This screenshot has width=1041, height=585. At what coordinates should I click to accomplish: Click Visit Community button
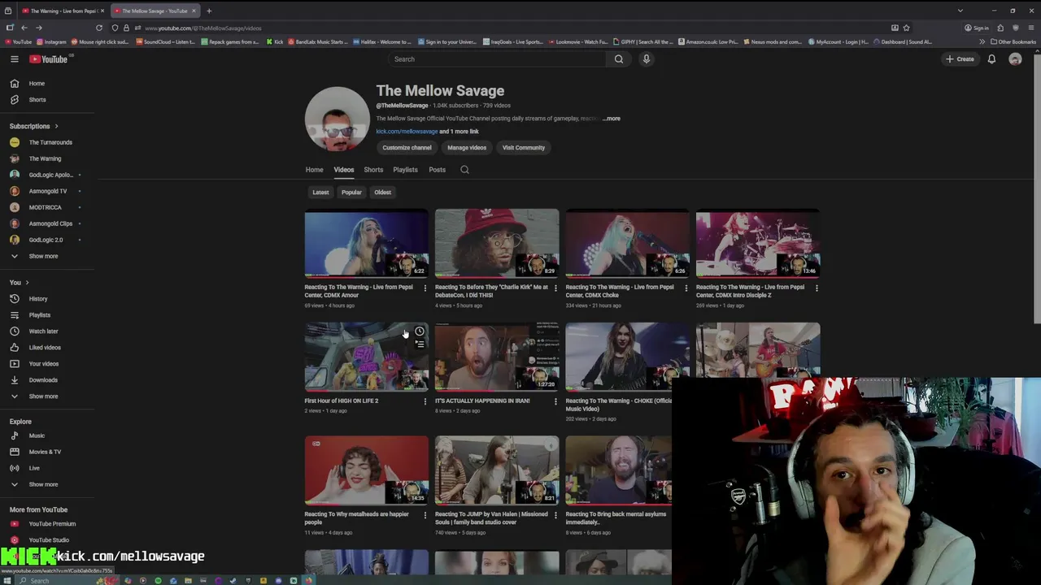tap(524, 148)
